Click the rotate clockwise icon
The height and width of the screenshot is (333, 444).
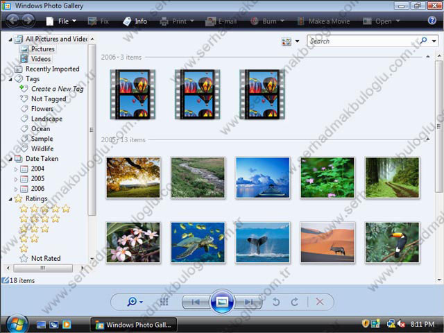[x=294, y=302]
